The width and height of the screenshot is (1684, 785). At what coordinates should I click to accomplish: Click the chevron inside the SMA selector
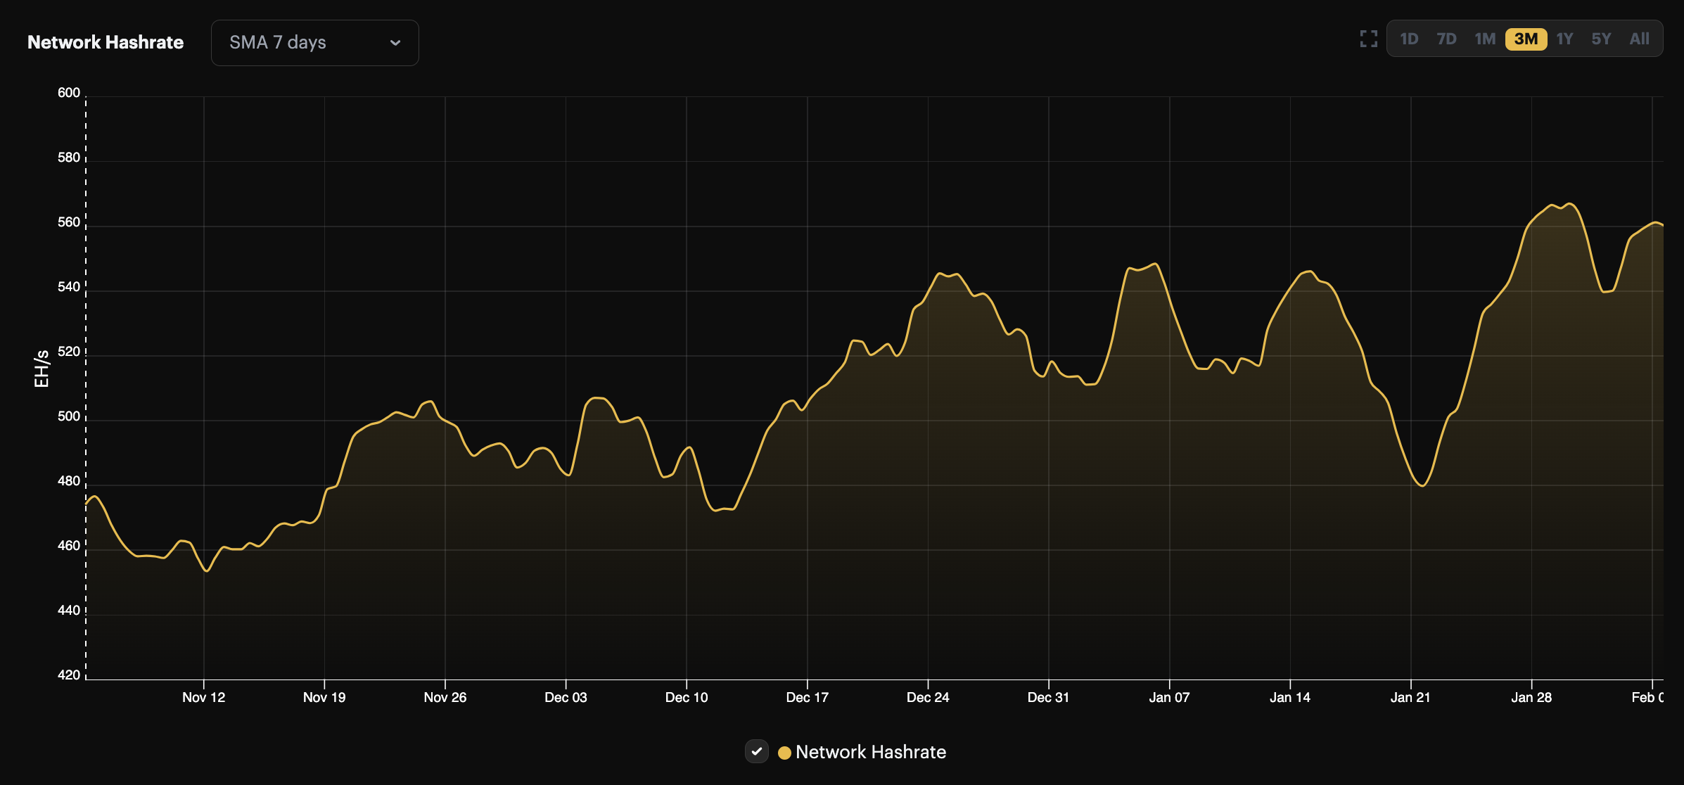(x=396, y=43)
